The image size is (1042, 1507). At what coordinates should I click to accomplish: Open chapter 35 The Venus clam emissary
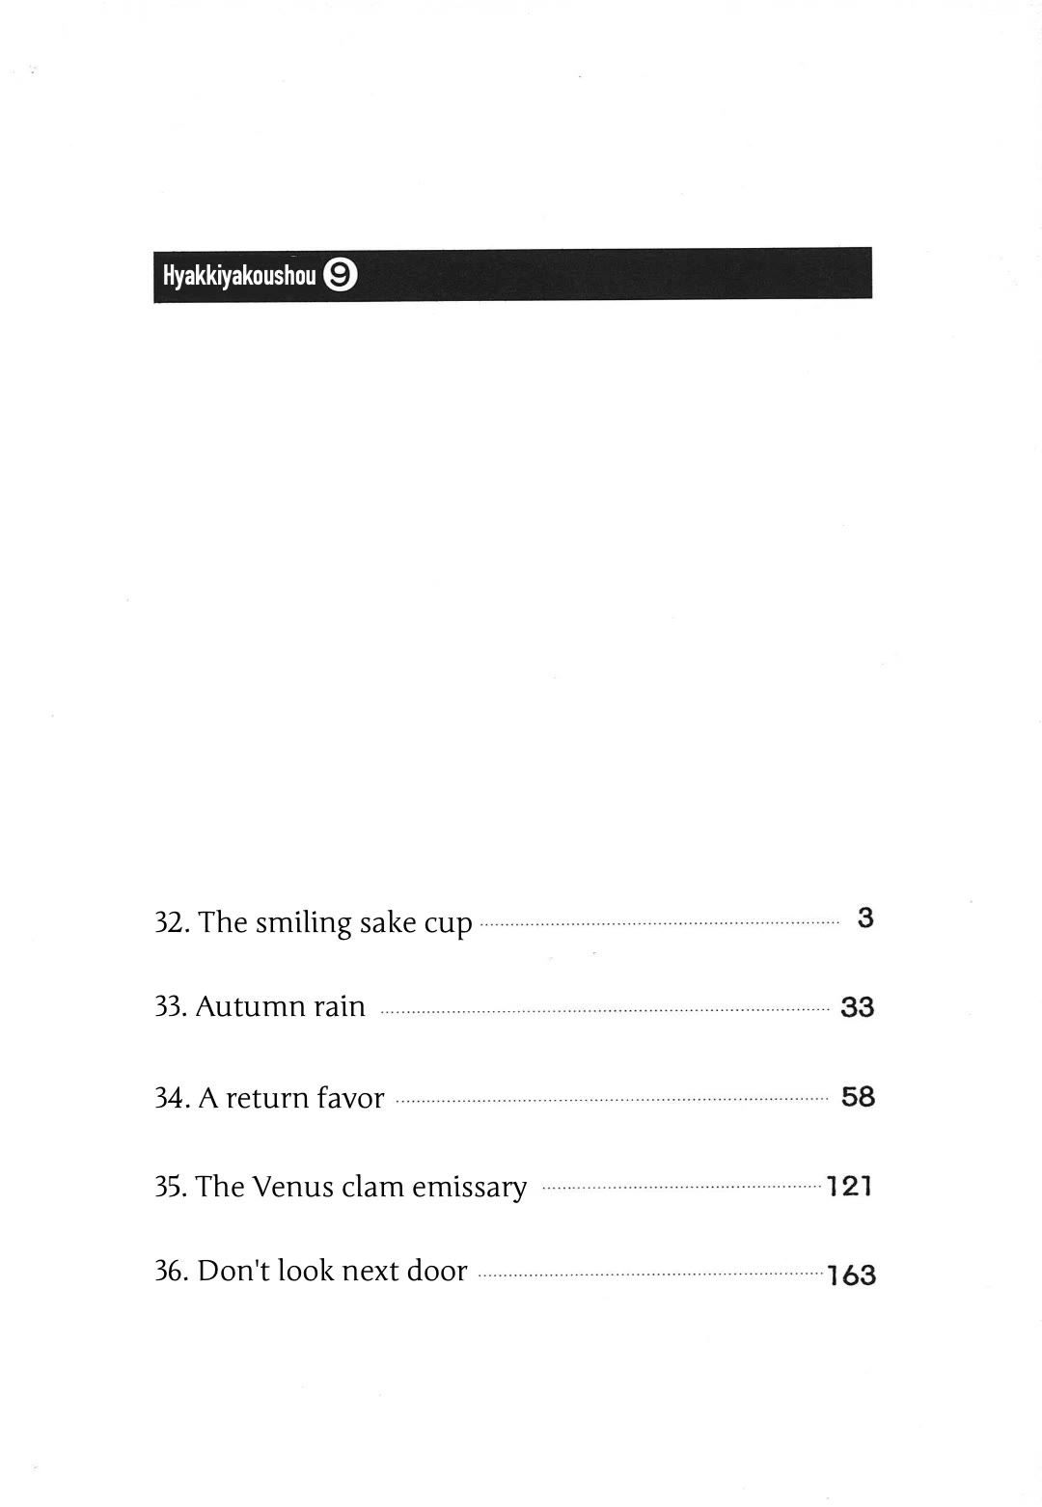341,1186
